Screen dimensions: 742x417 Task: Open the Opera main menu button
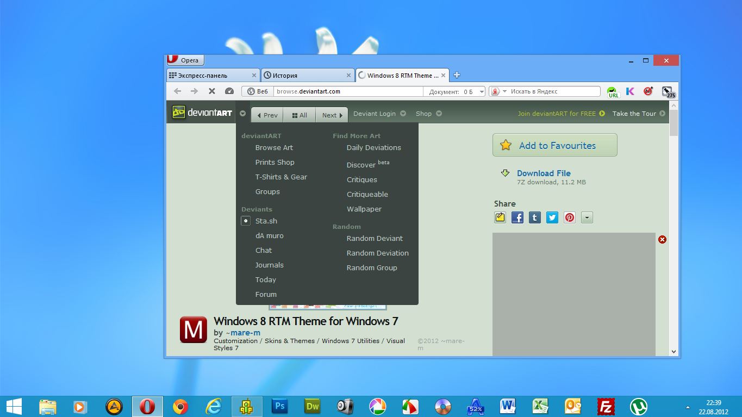coord(185,60)
